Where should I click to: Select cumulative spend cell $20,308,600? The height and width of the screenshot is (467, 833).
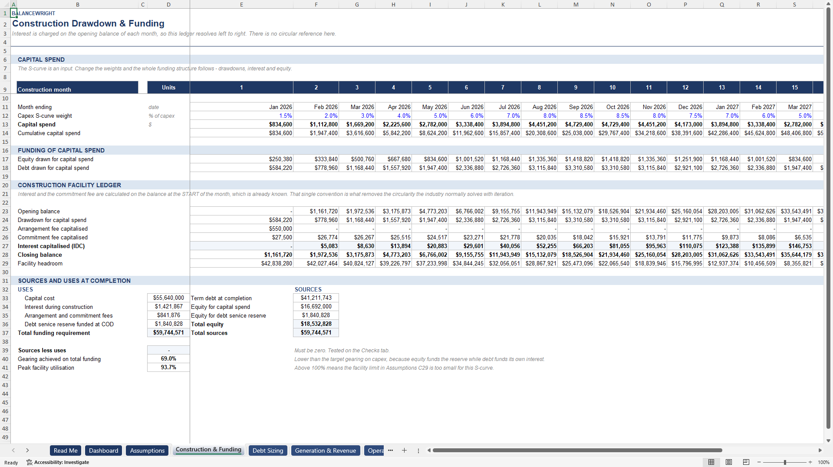click(x=539, y=133)
